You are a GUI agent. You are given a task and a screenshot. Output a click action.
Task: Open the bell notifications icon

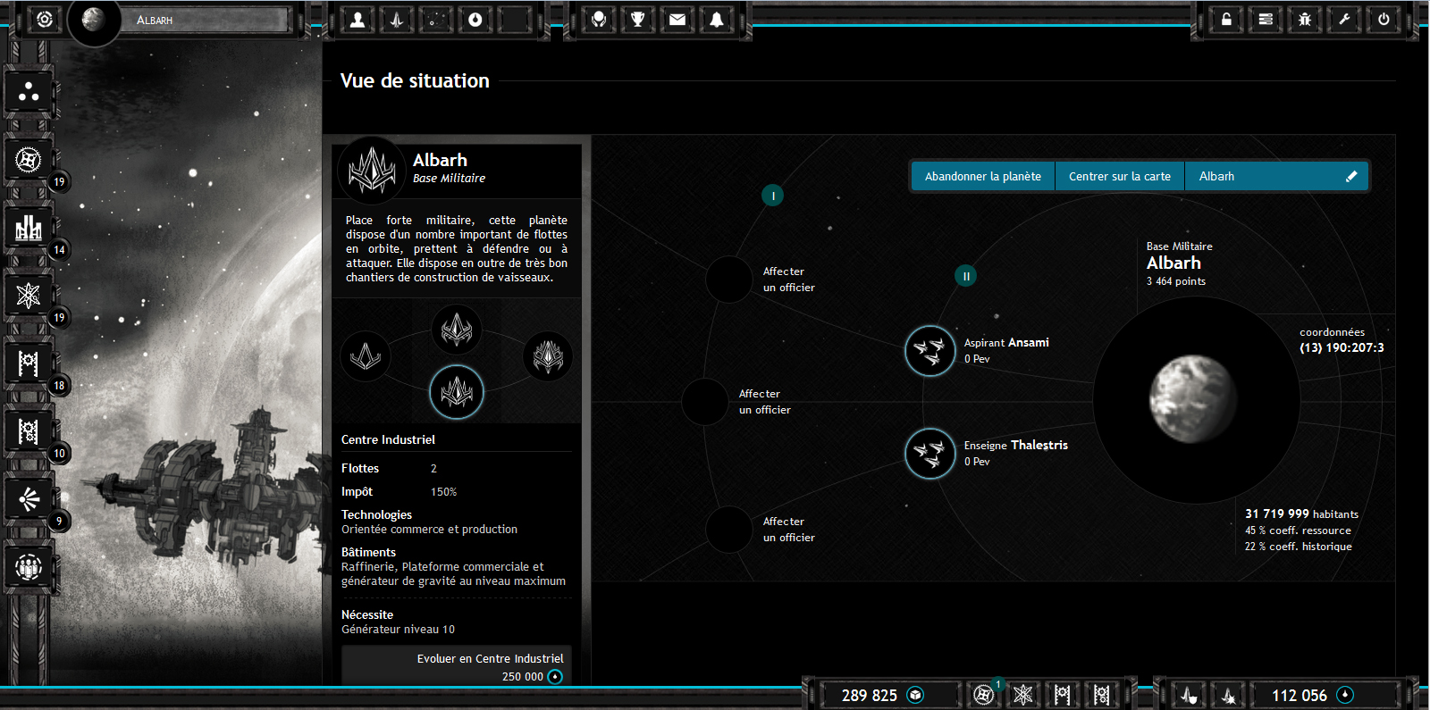(x=717, y=19)
